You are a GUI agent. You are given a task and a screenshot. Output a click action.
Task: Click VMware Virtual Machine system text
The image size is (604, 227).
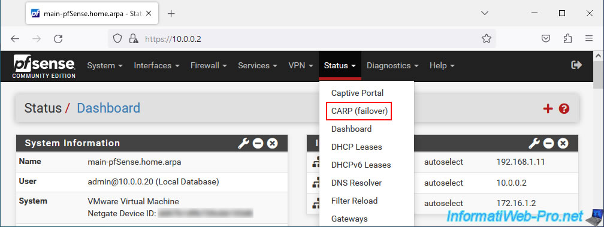pyautogui.click(x=133, y=201)
